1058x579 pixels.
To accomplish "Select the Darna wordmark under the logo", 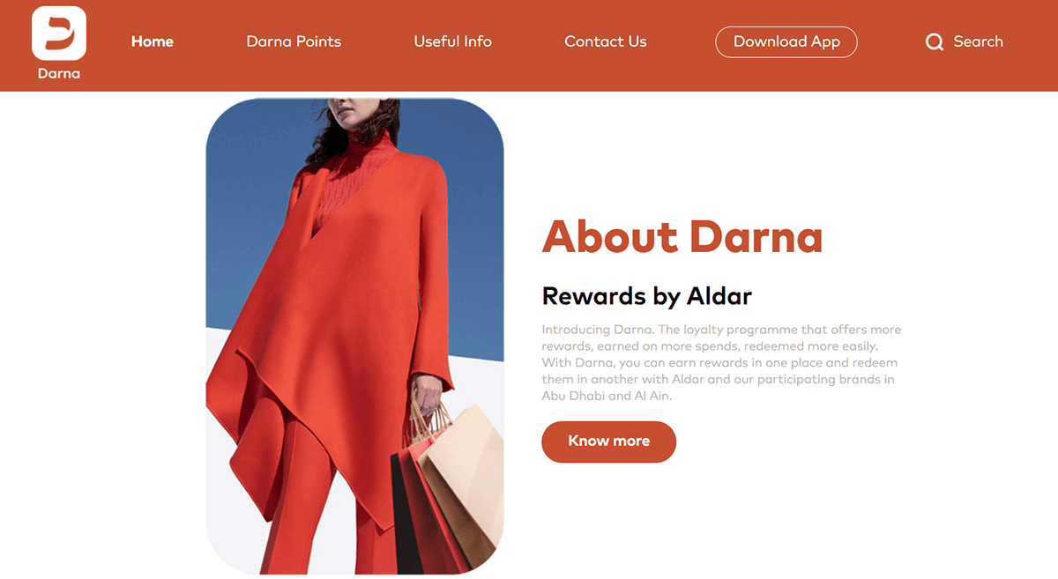I will (x=59, y=73).
